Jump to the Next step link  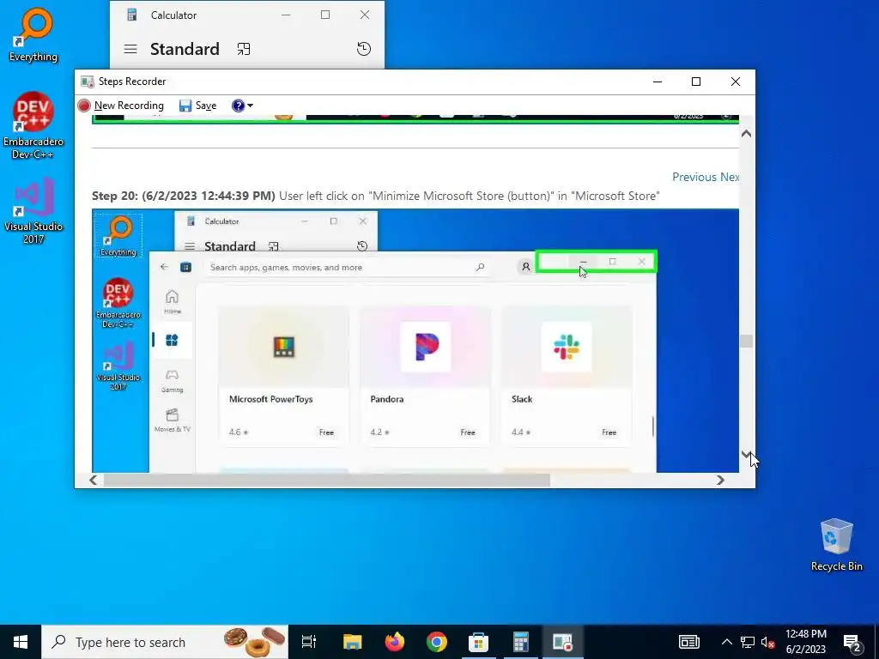point(730,177)
